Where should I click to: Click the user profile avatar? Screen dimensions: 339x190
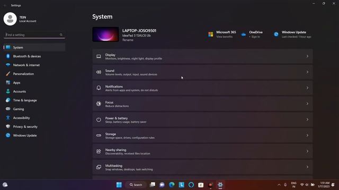(10, 19)
